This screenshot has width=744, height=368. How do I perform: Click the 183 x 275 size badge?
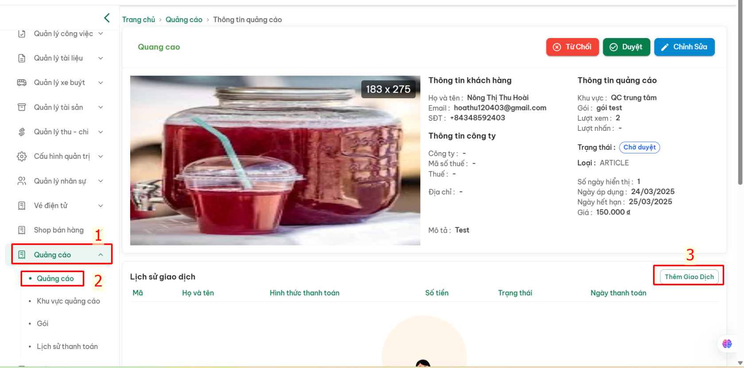(388, 89)
